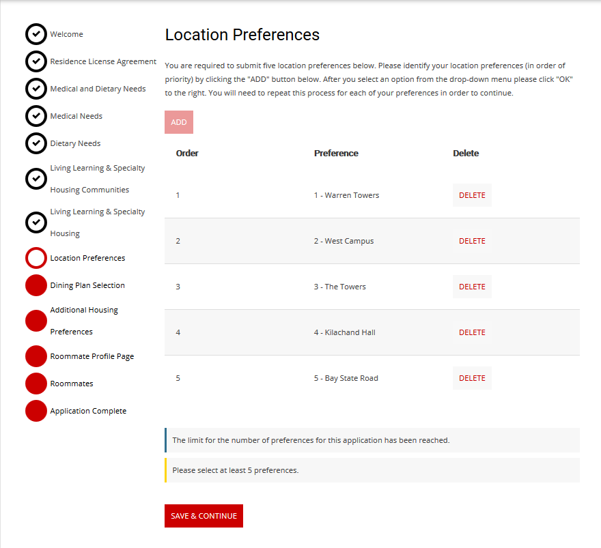Click the red circle next to Dining Plan Selection

(36, 285)
